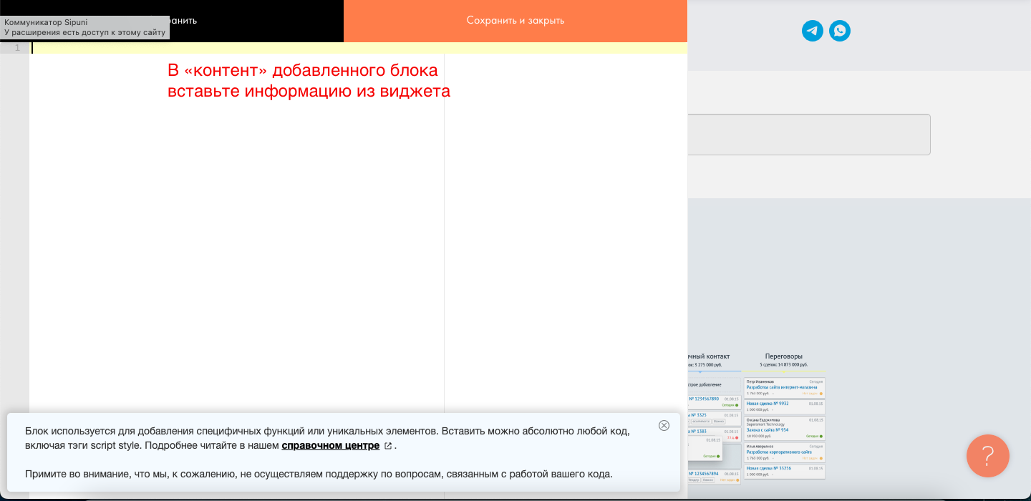Image resolution: width=1031 pixels, height=501 pixels.
Task: Open the Telegram share icon
Action: pyautogui.click(x=811, y=31)
